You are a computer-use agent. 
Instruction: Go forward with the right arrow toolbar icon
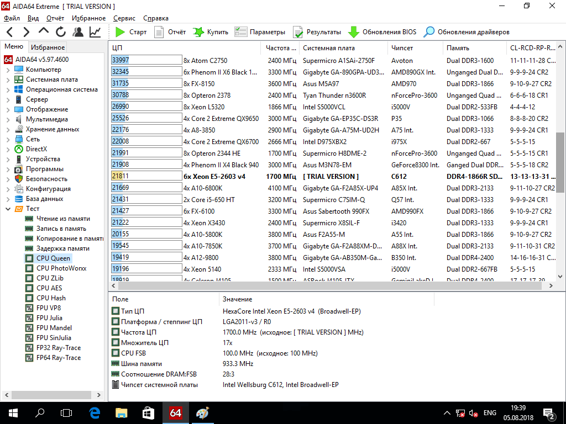coord(27,32)
